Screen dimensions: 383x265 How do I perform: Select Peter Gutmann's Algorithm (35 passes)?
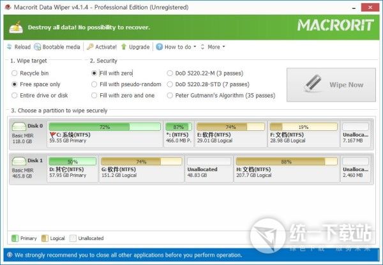170,95
